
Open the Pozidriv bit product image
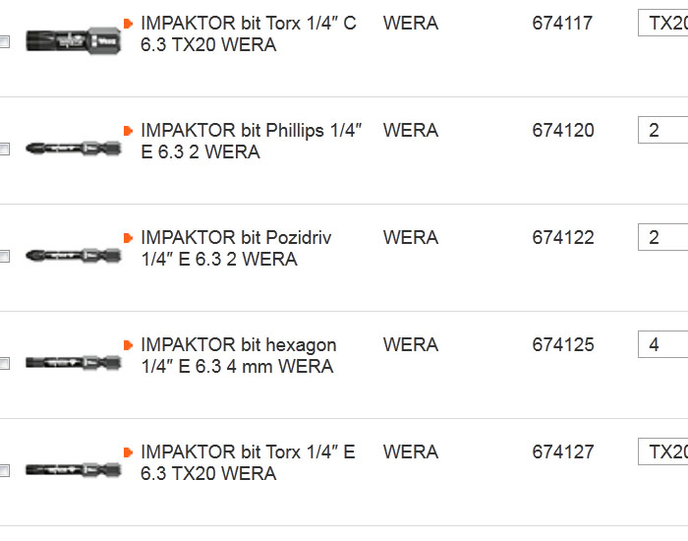[x=73, y=257]
